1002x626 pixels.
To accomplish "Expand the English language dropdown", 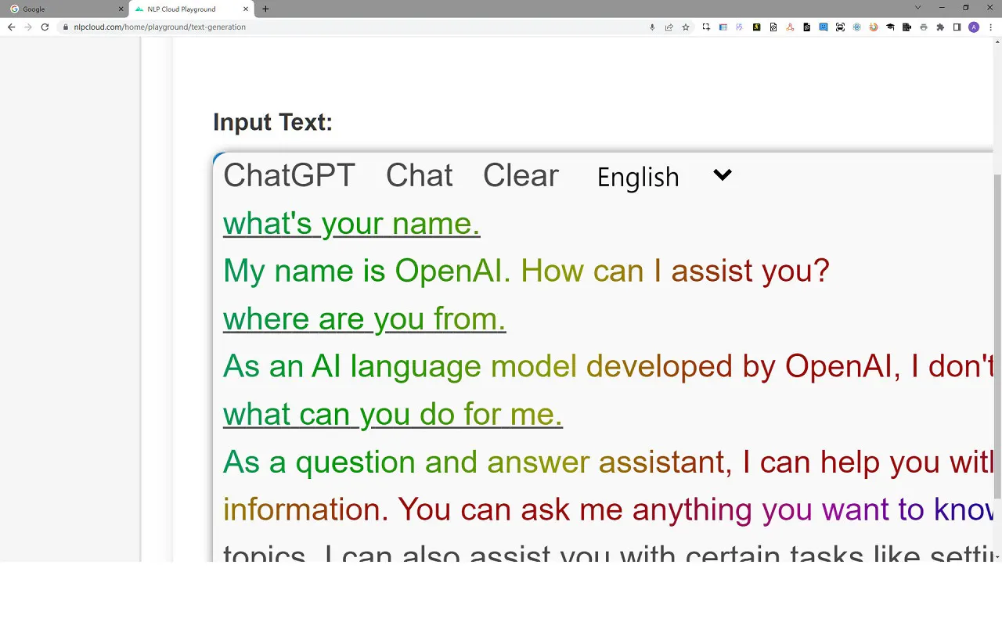I will click(x=665, y=176).
